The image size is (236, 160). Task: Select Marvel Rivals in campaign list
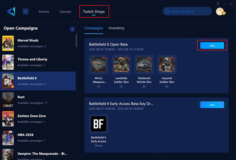pyautogui.click(x=38, y=43)
